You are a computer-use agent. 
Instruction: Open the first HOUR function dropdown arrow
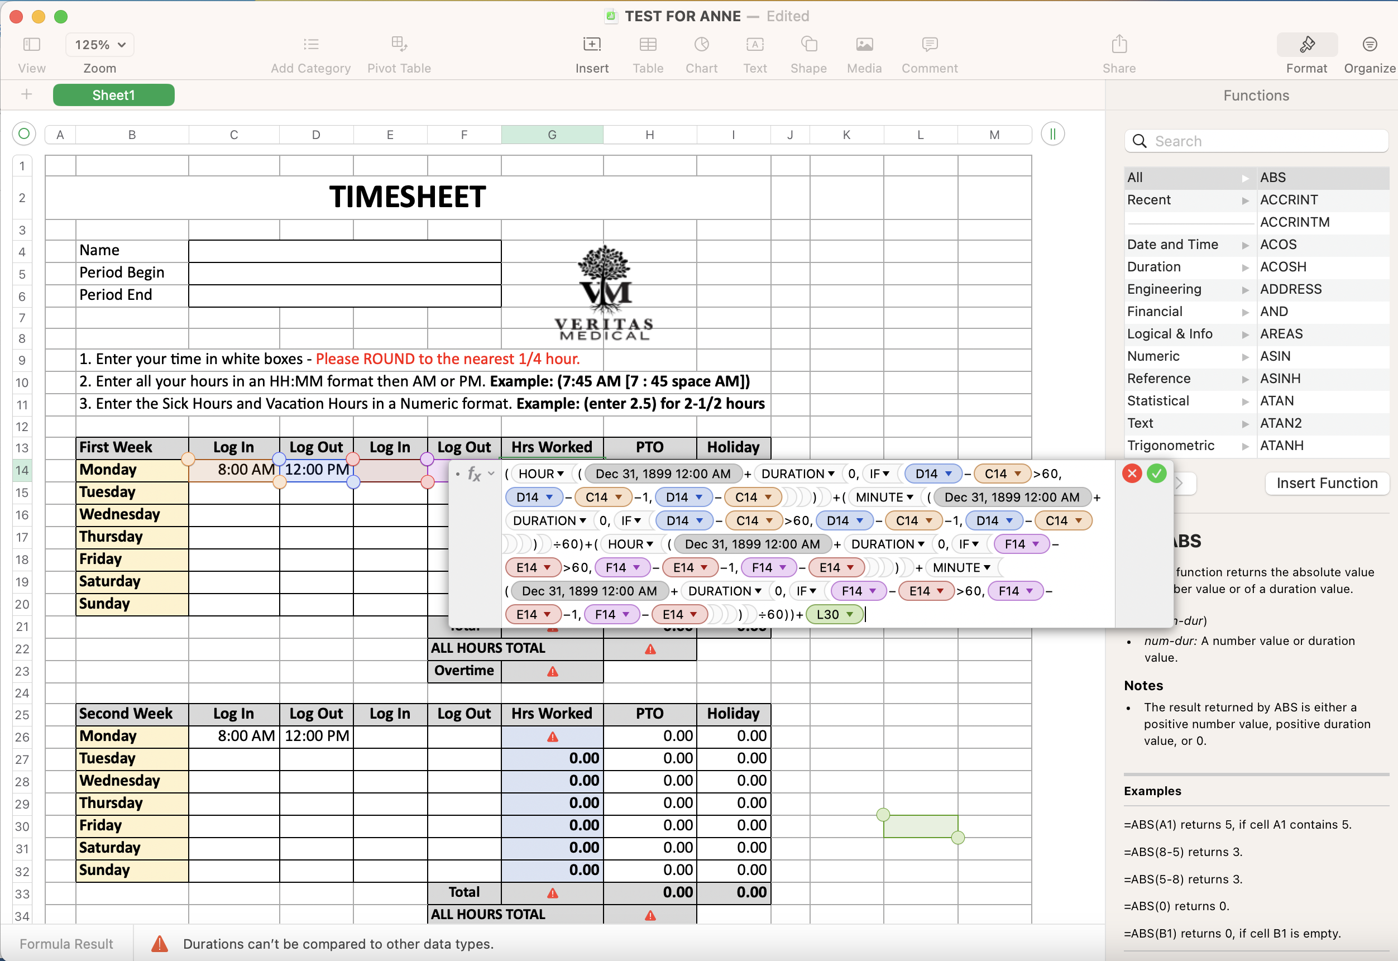click(x=561, y=475)
